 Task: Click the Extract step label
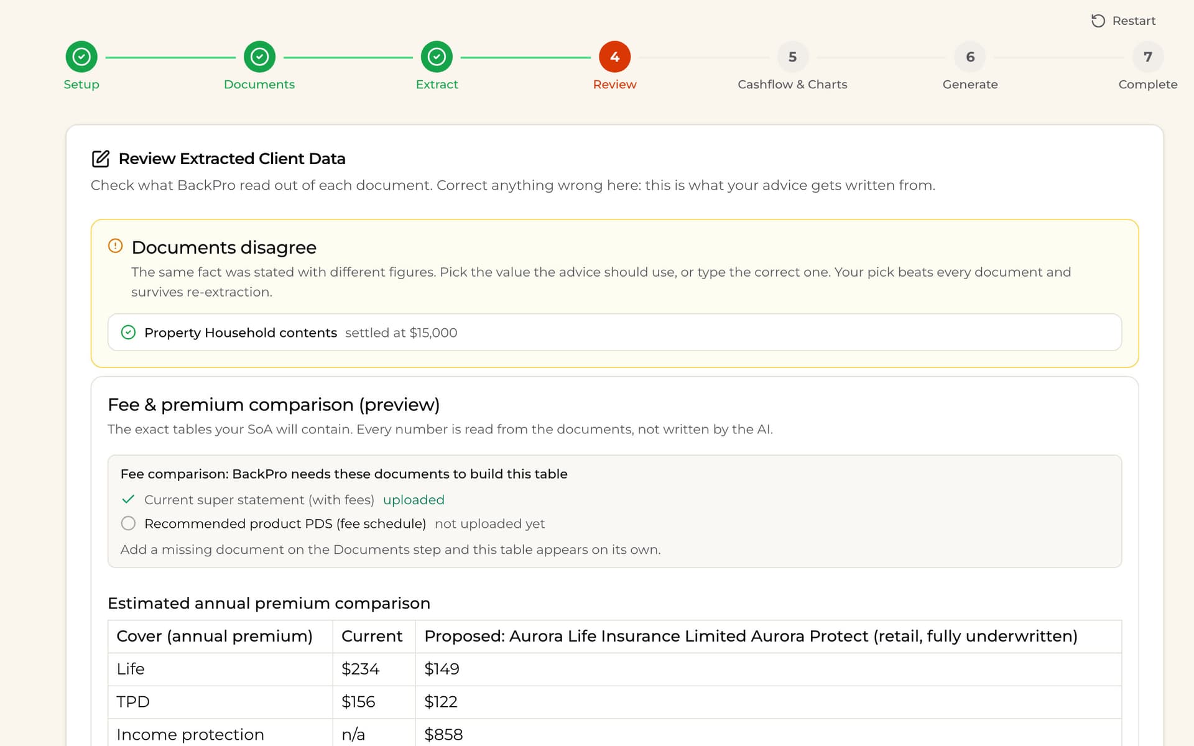pyautogui.click(x=437, y=85)
